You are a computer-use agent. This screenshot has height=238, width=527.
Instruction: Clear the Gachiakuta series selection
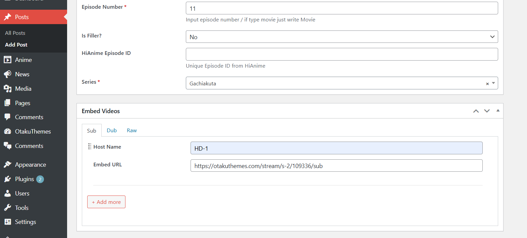[487, 84]
